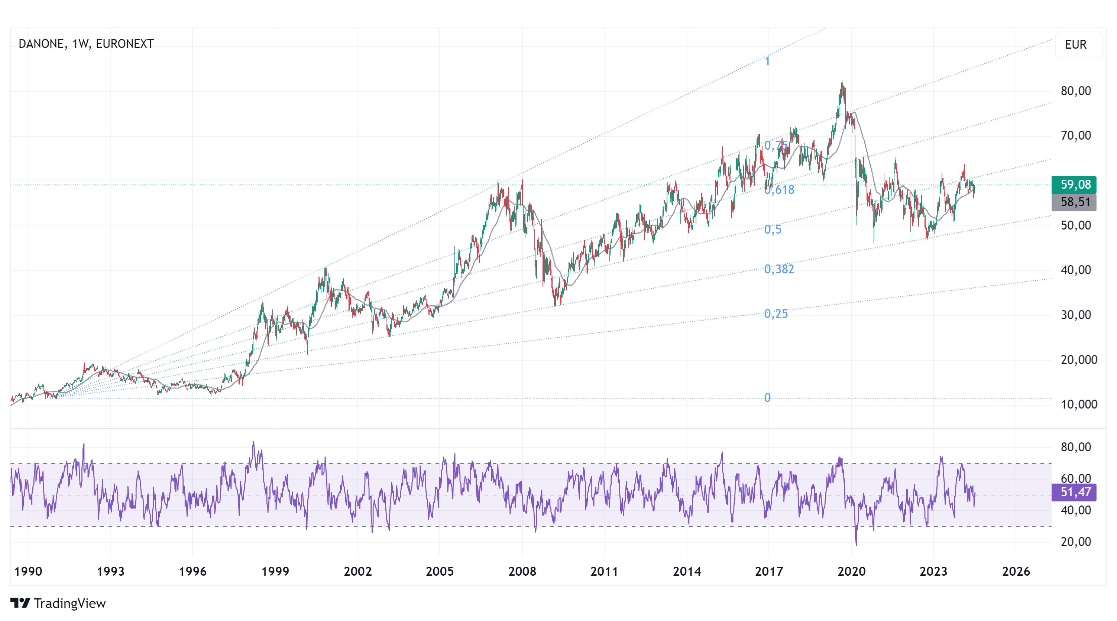The image size is (1117, 621).
Task: Click the 20,000 price axis label
Action: (1079, 360)
